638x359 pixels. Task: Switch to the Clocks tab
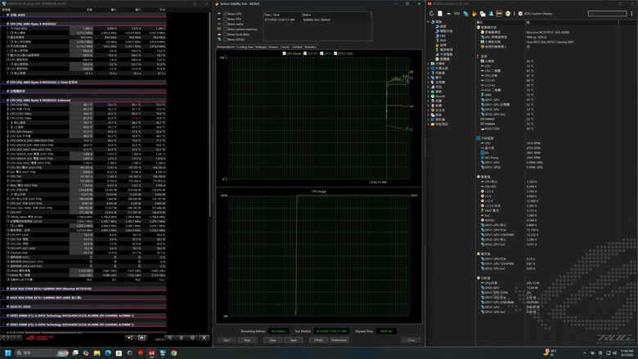click(285, 47)
